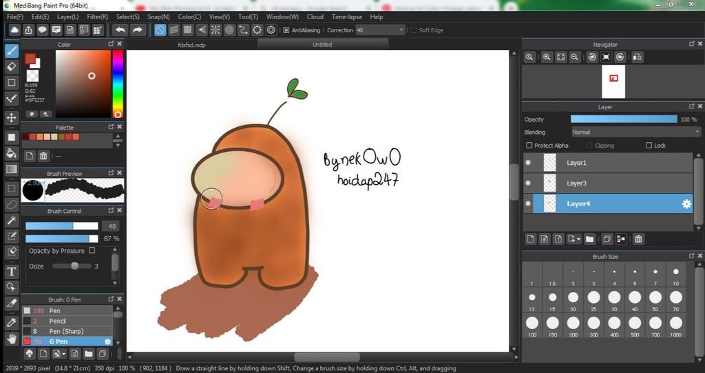The image size is (705, 373).
Task: Open G Pen brush settings gear
Action: 107,341
